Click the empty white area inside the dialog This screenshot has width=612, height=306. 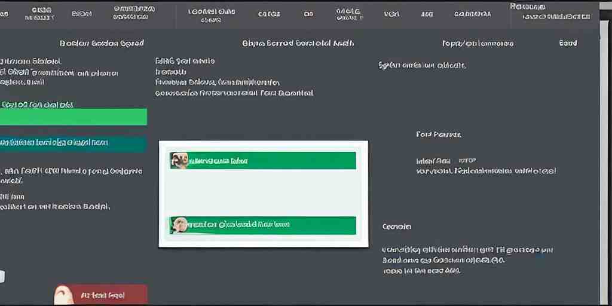tap(263, 192)
